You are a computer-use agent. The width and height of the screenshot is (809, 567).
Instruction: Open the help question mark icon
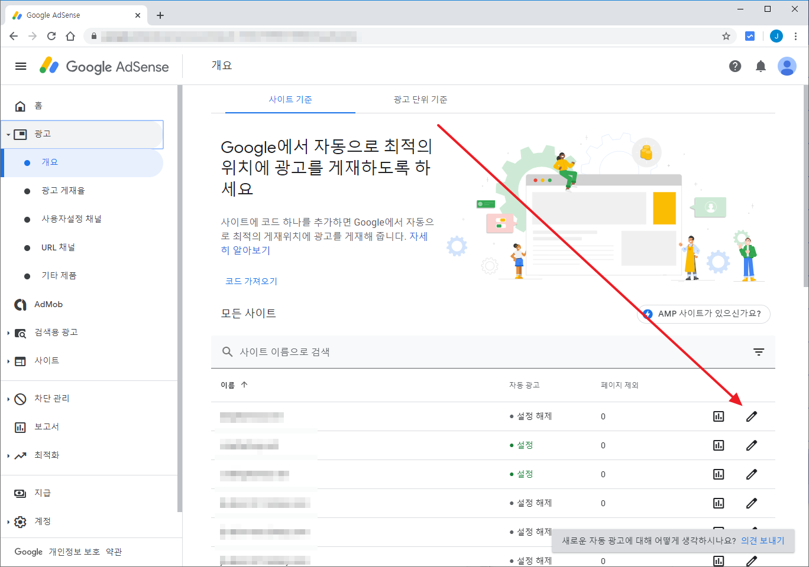[735, 66]
